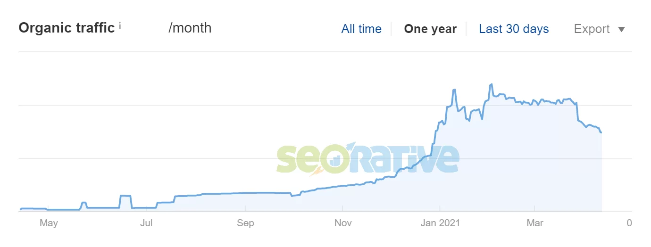Select the Jul x-axis marker

[147, 223]
